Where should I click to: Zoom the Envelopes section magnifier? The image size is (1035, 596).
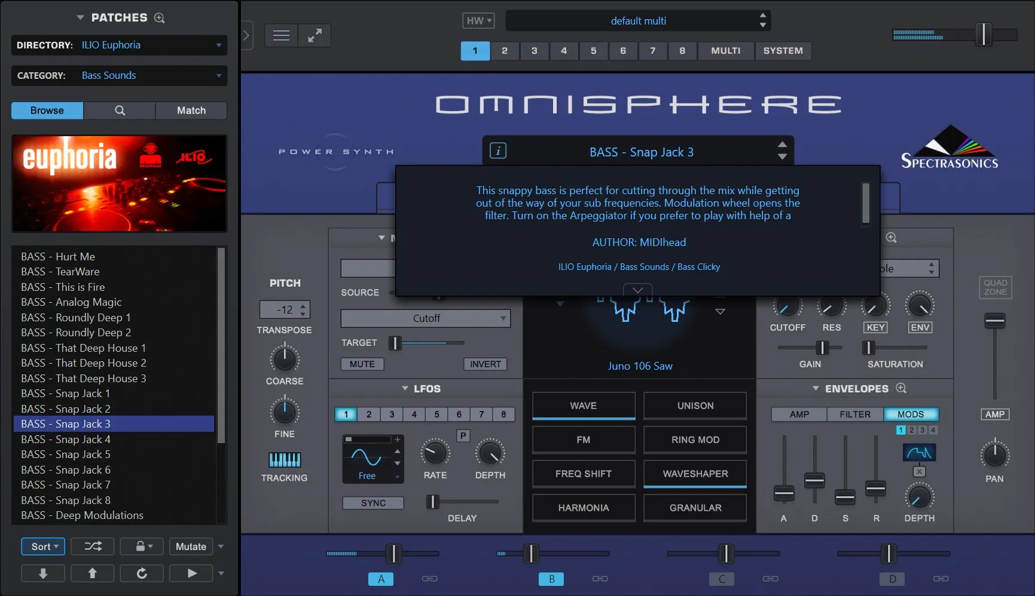[x=901, y=388]
